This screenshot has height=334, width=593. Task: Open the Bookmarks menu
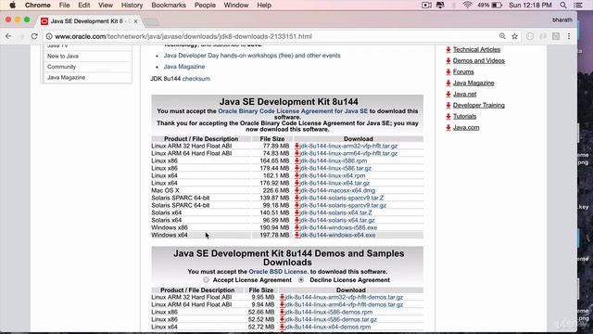169,6
